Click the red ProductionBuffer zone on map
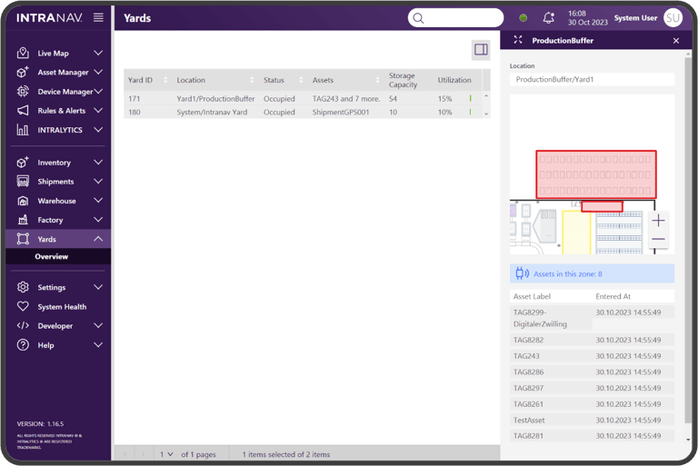Screen dimensions: 698x466 click(x=596, y=174)
